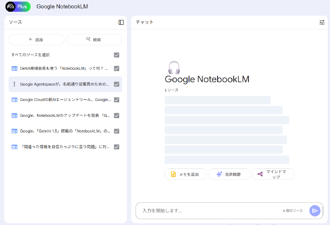Uncheck the Gemini 1.5 source checkbox

click(x=116, y=131)
